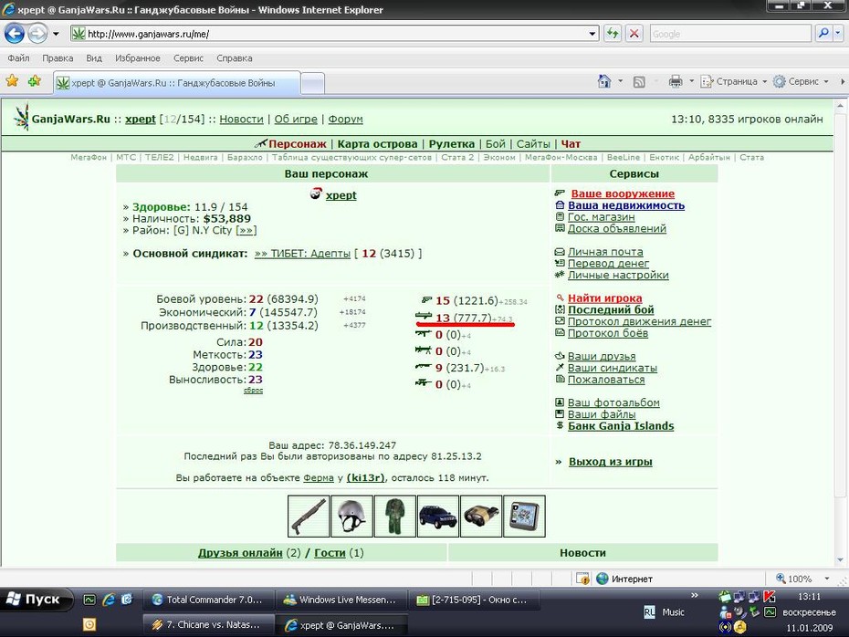
Task: Click Найти игрока link
Action: (x=605, y=298)
